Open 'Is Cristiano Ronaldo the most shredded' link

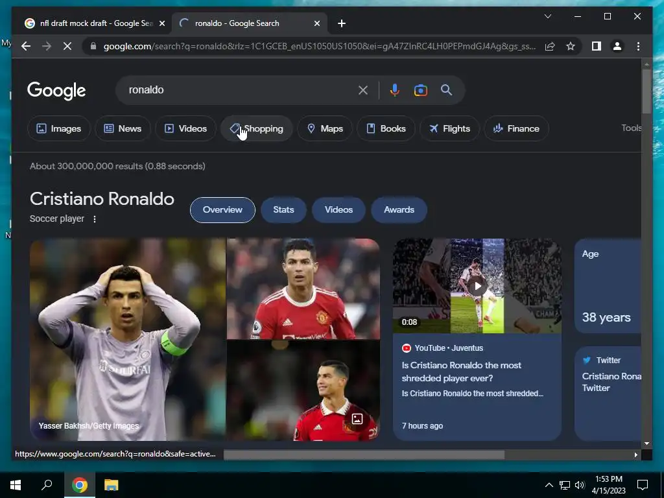[461, 372]
